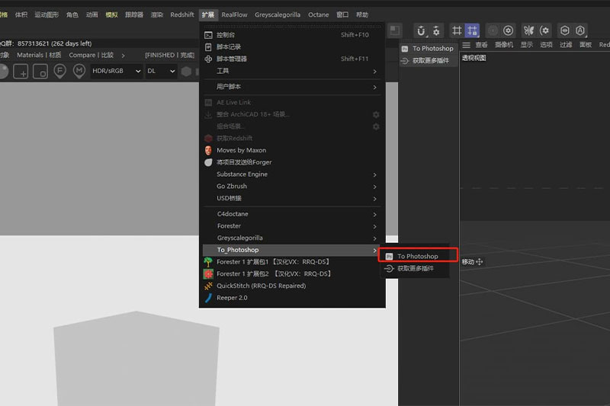Open the viewport 显示 menu
The width and height of the screenshot is (610, 406).
(x=527, y=45)
